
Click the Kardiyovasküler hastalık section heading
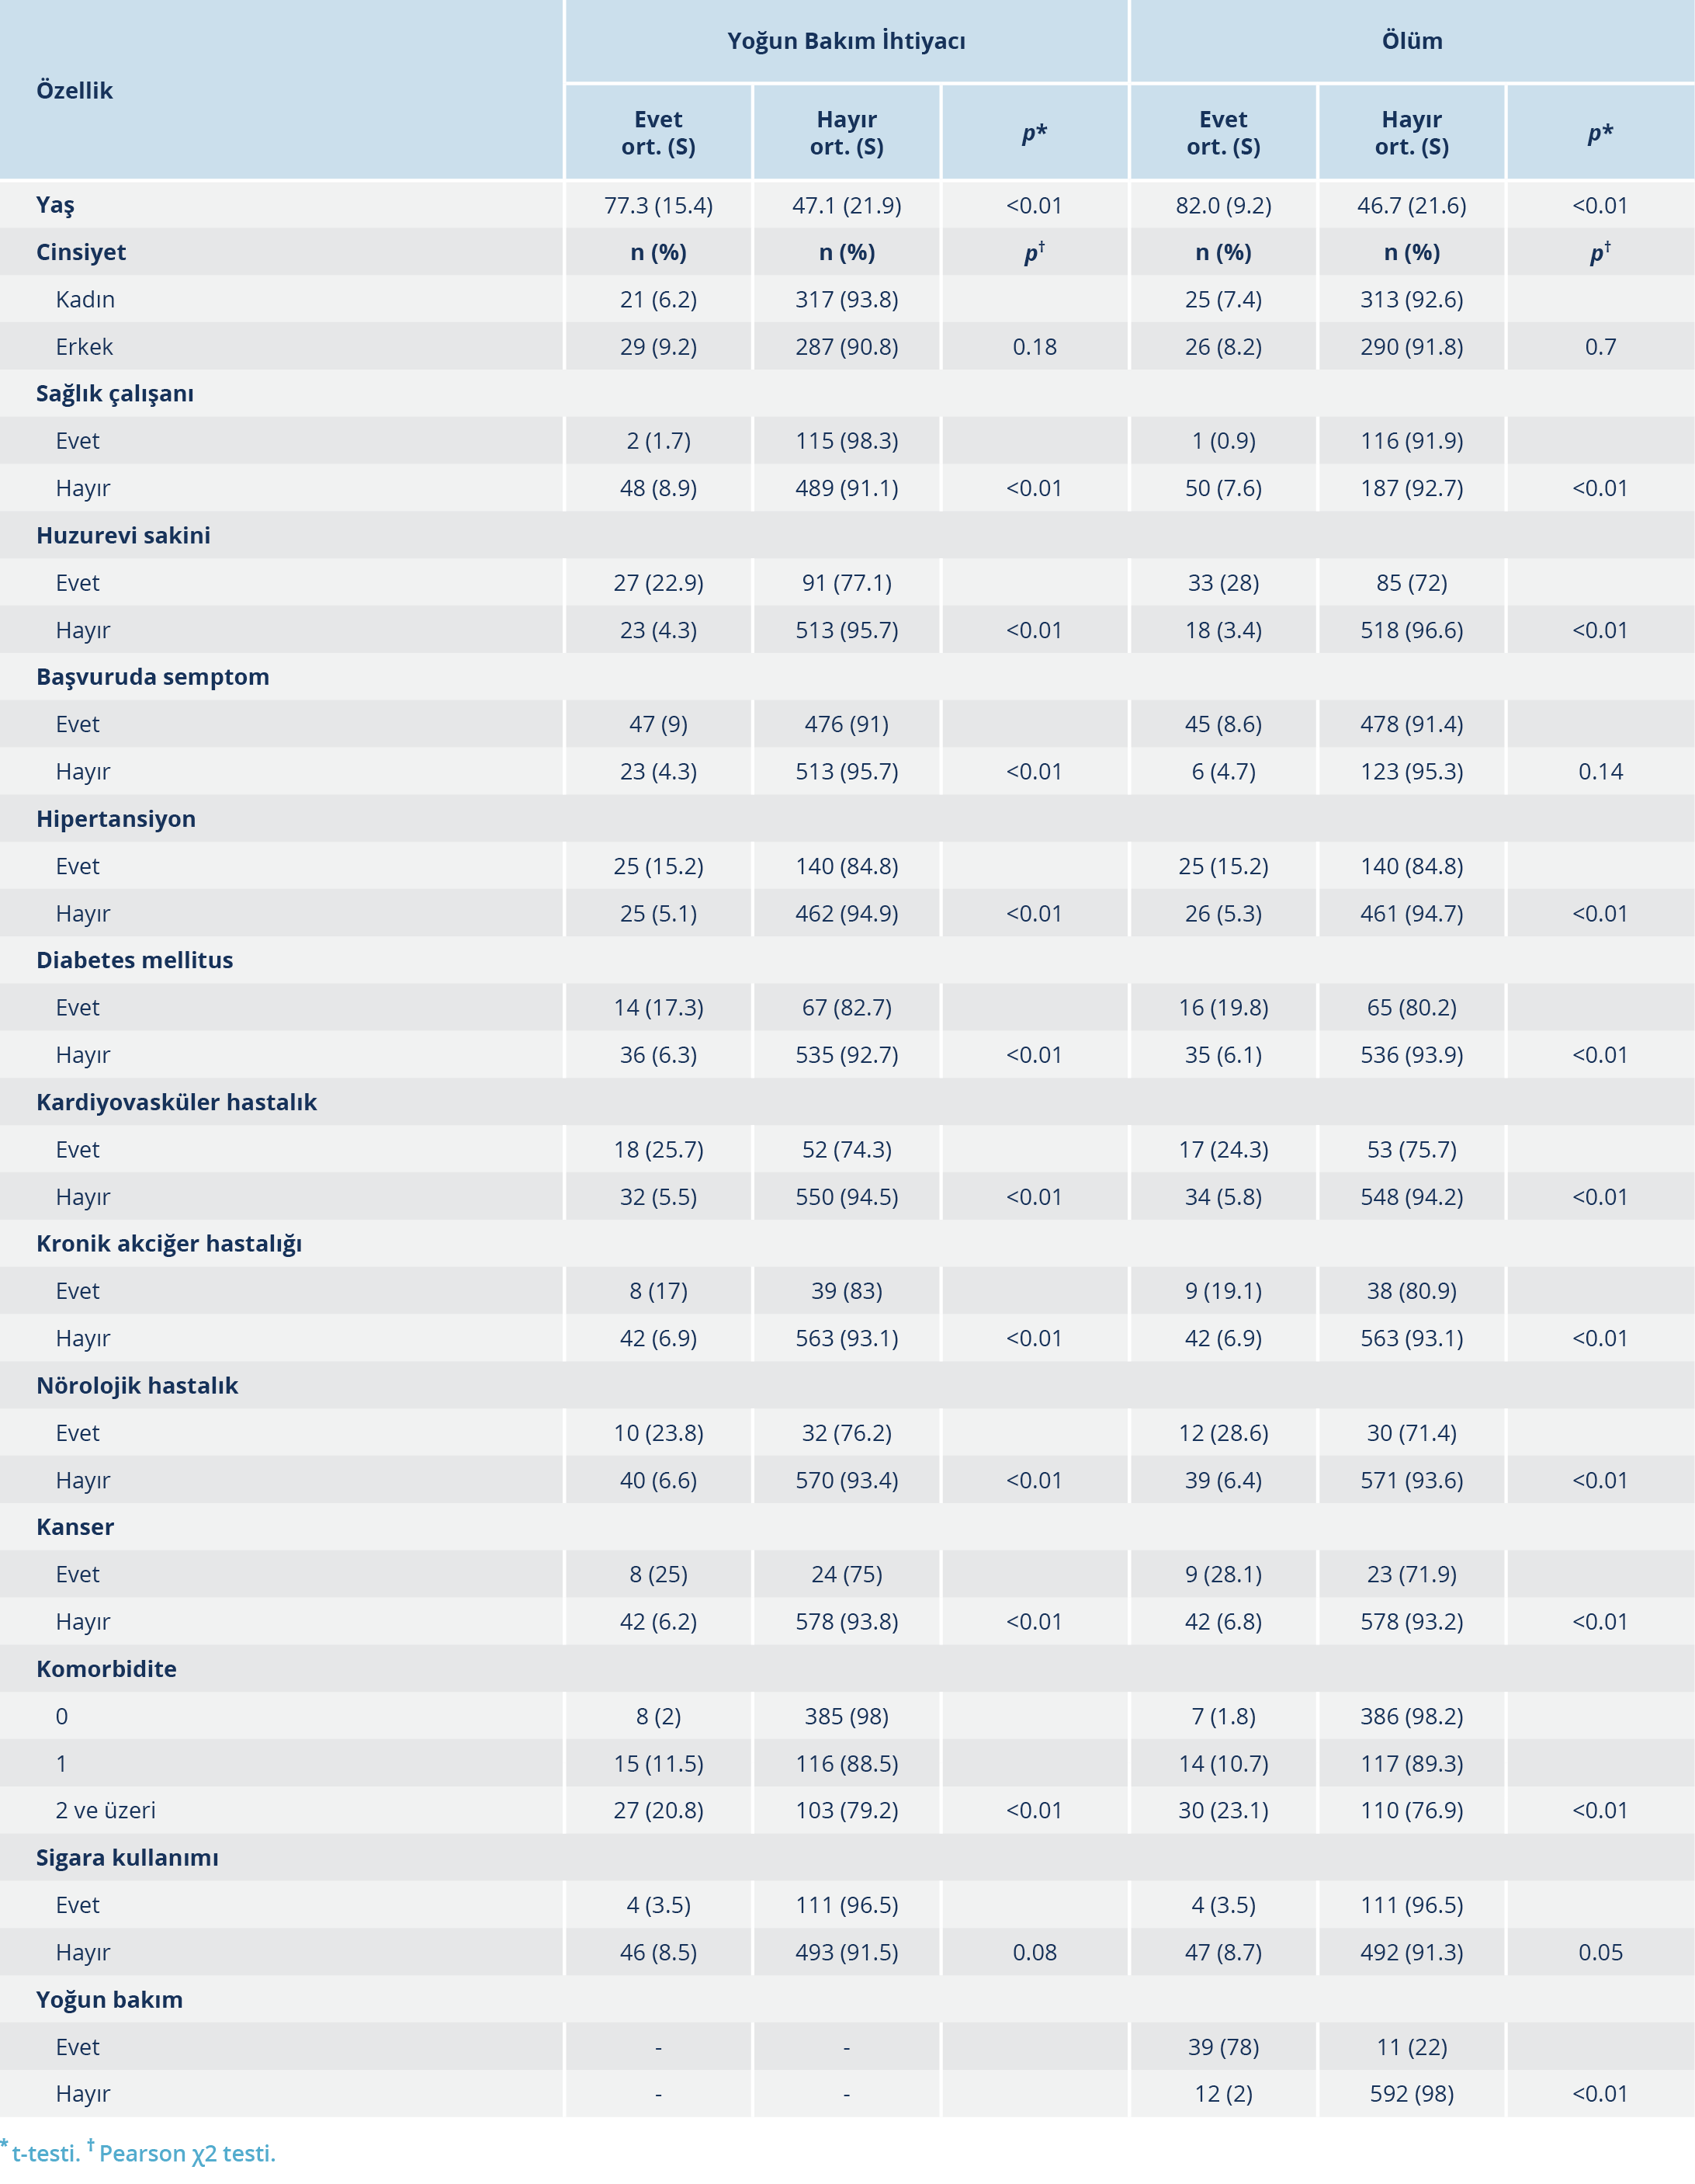(176, 1102)
